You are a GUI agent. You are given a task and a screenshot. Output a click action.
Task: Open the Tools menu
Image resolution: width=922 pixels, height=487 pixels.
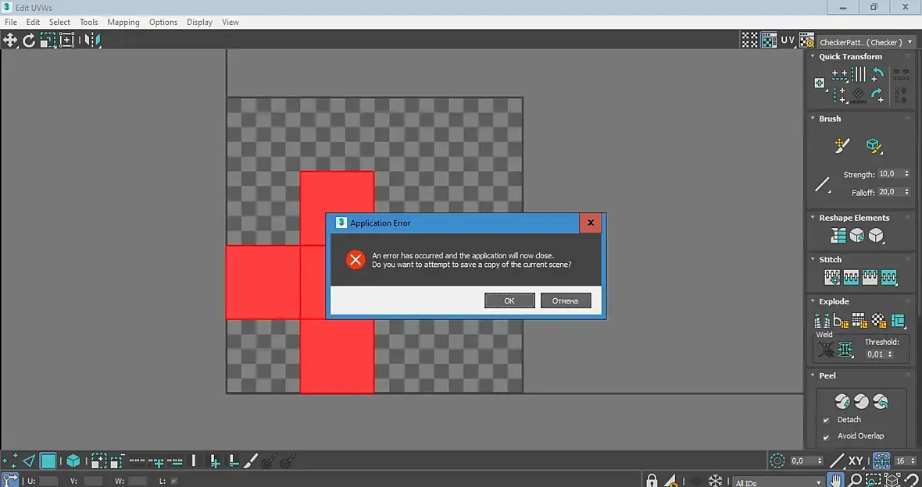click(x=89, y=22)
